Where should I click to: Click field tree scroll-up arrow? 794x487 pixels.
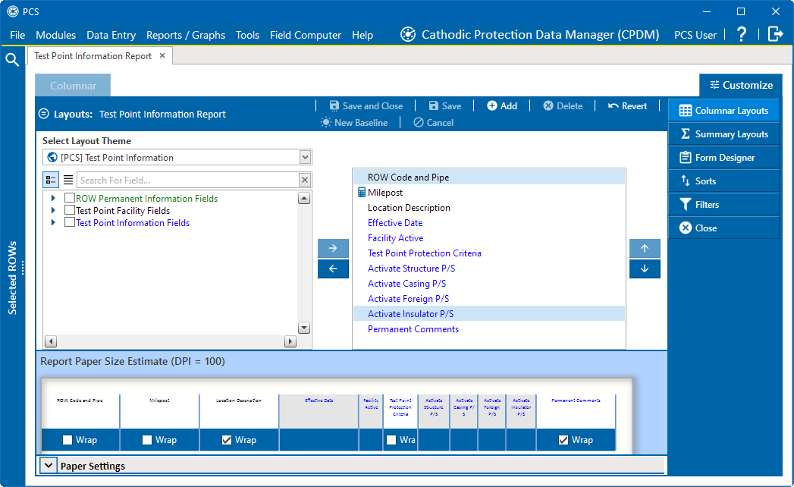(304, 198)
